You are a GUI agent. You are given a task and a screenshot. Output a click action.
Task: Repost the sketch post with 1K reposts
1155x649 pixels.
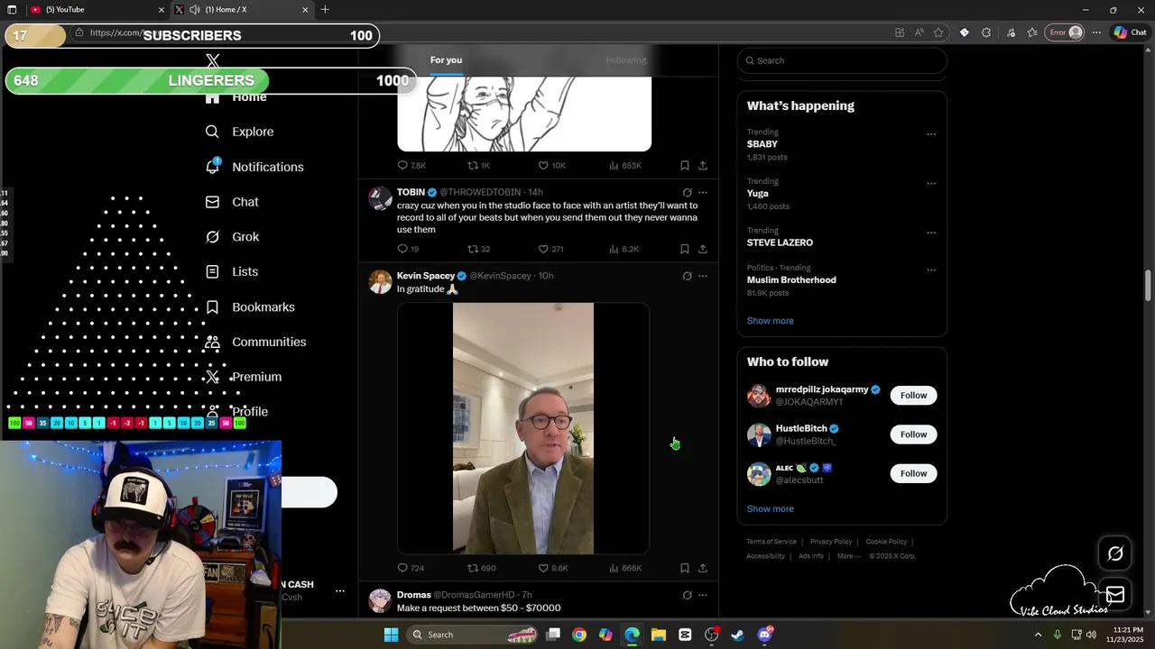[x=478, y=166]
